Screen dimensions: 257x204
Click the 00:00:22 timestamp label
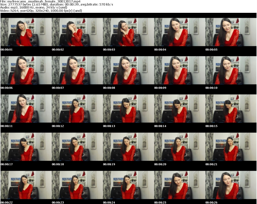[x=7, y=202]
